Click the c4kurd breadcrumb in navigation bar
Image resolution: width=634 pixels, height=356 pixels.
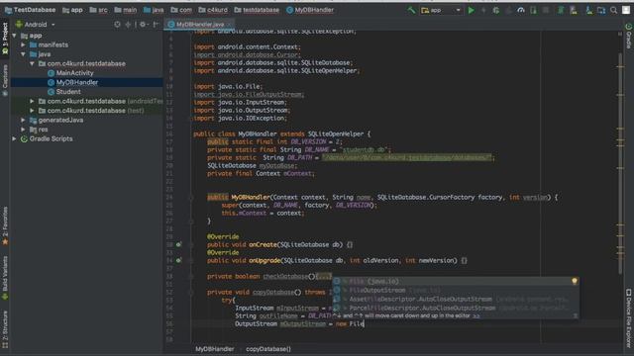click(x=213, y=10)
